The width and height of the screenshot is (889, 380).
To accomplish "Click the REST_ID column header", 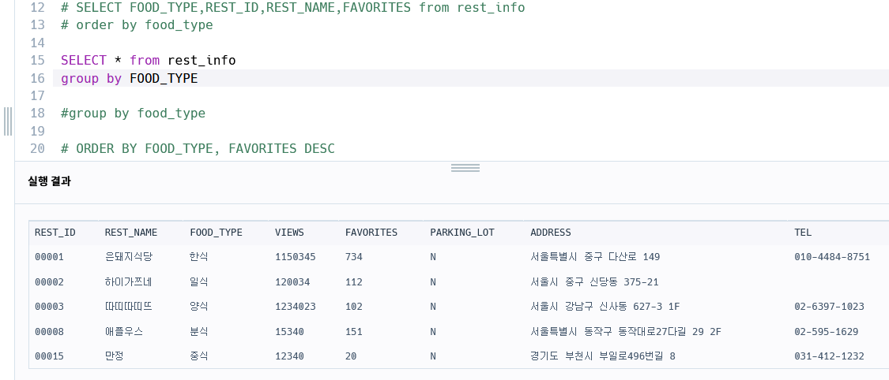I will [55, 233].
